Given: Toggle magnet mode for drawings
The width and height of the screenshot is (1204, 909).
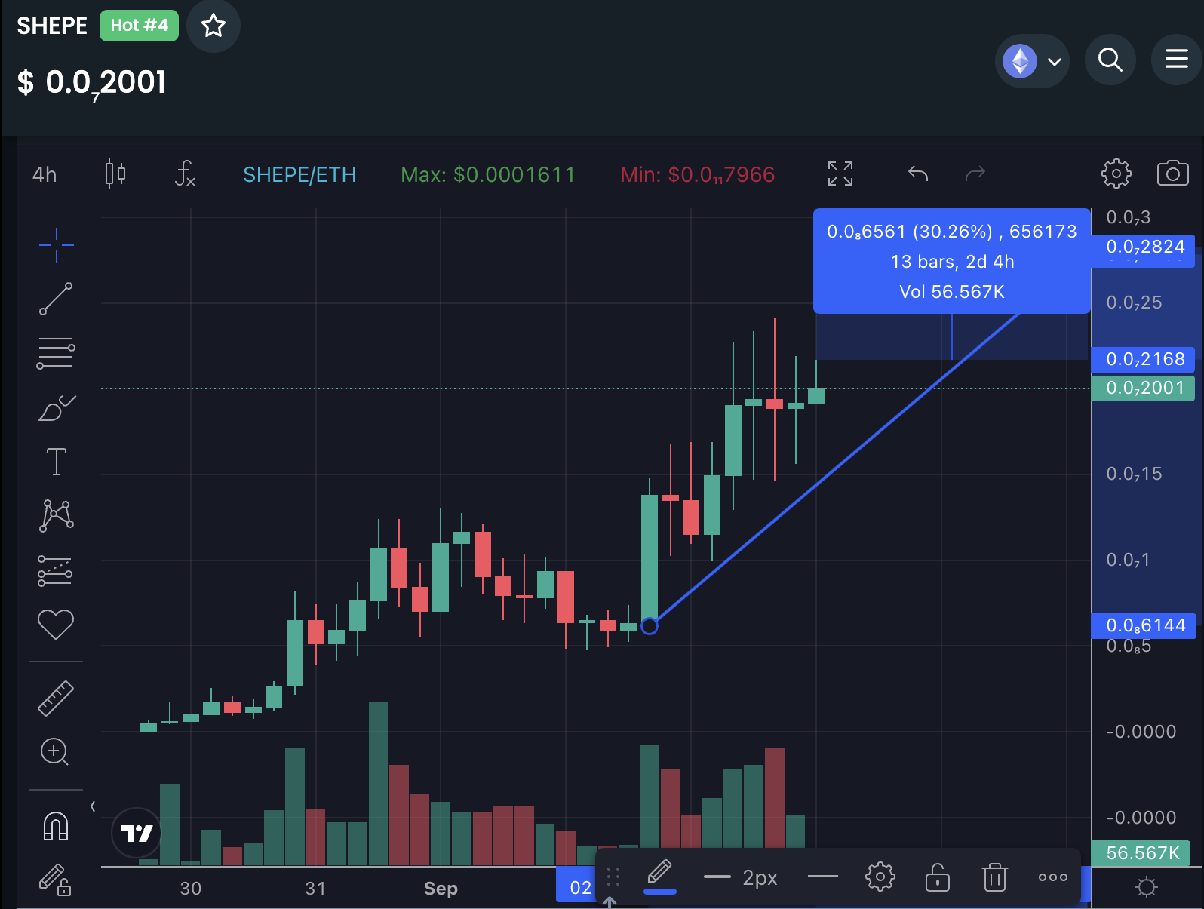Looking at the screenshot, I should [x=56, y=826].
